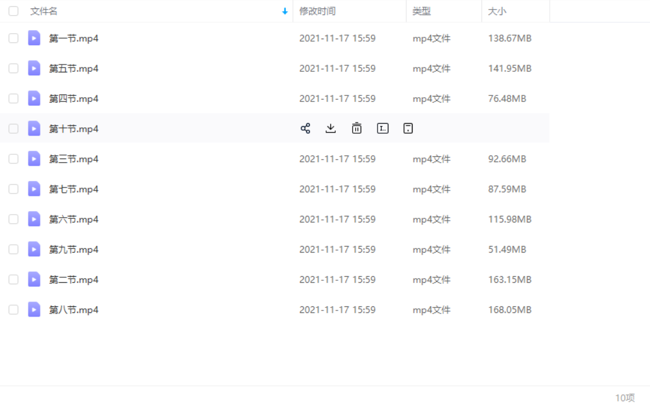Click the video icon of 第十节.mp4
Image resolution: width=650 pixels, height=404 pixels.
tap(34, 128)
